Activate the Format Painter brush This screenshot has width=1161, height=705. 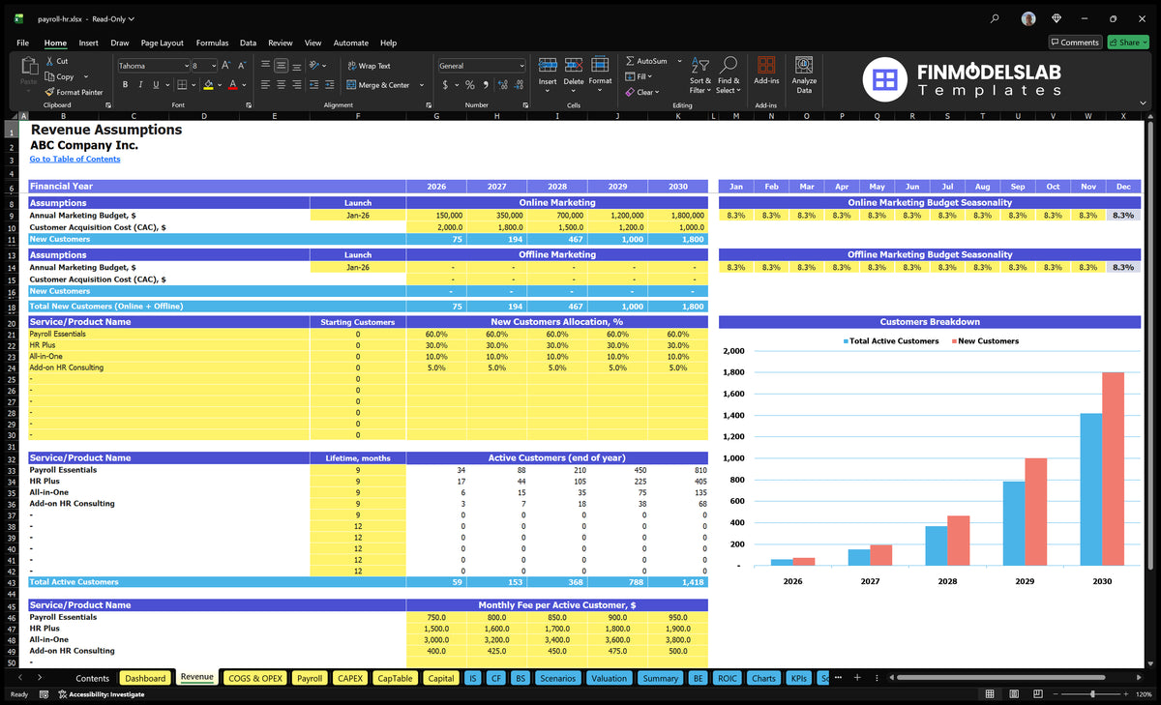tap(49, 92)
